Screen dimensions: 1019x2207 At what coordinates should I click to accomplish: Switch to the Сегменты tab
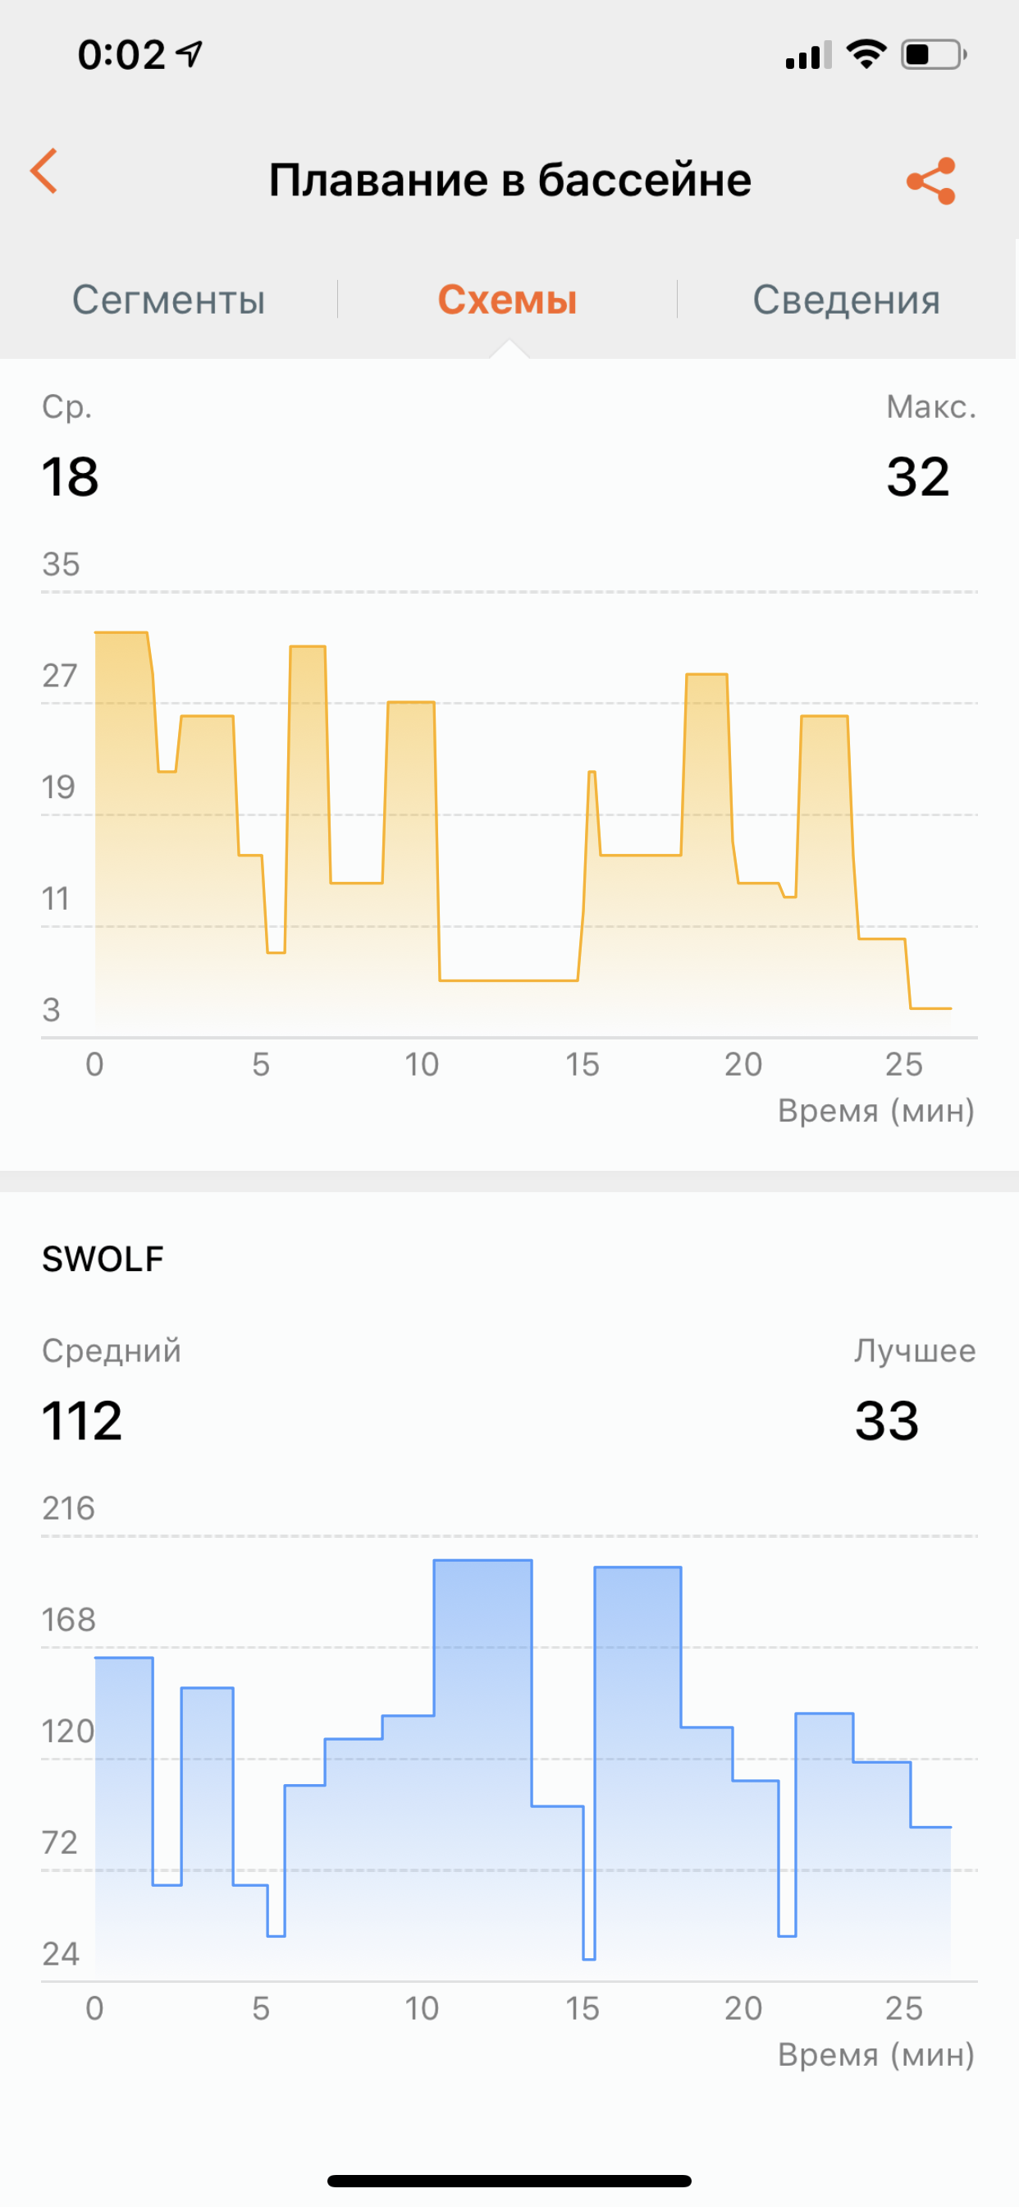coord(169,300)
